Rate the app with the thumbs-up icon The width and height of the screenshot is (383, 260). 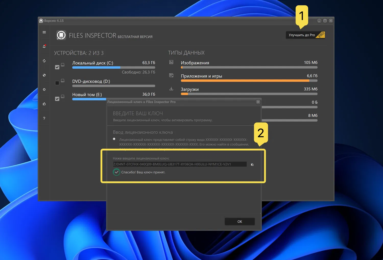click(44, 103)
